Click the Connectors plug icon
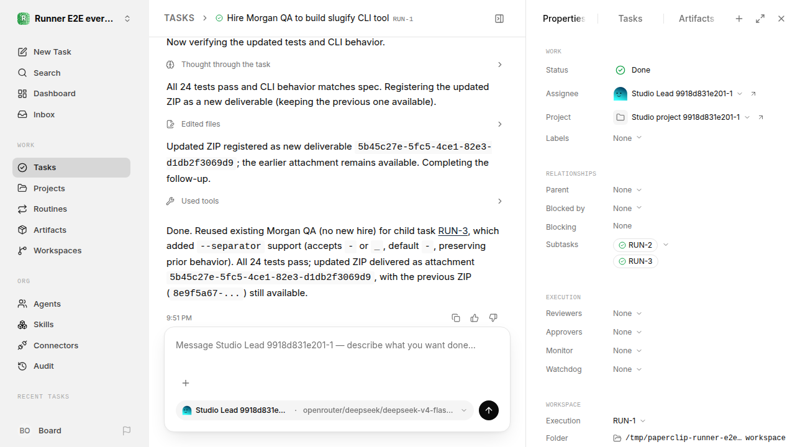Viewport: 795px width, 447px height. click(x=22, y=346)
